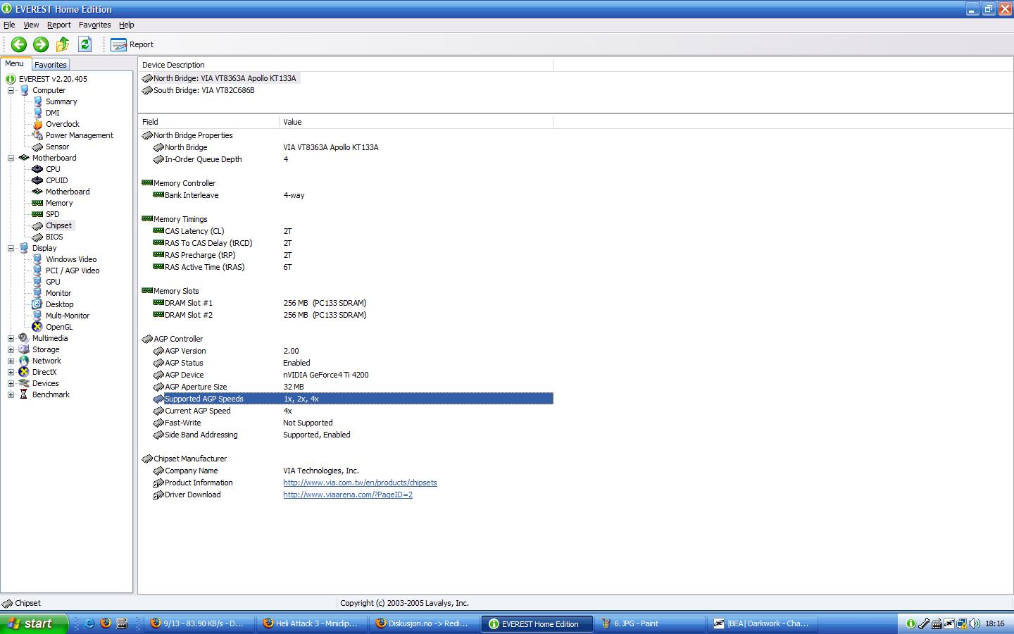
Task: Open the View menu
Action: 31,25
